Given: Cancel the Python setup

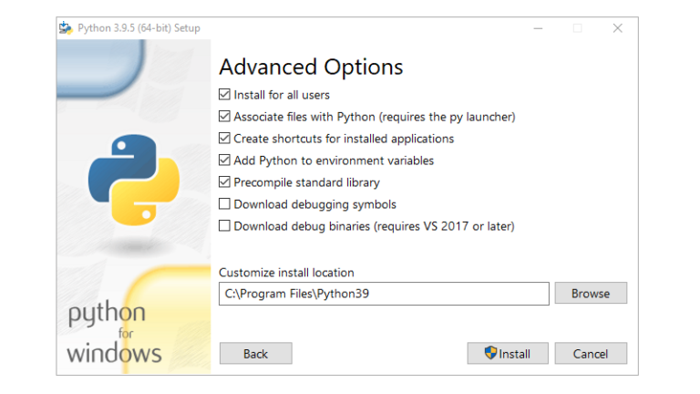Looking at the screenshot, I should [591, 353].
